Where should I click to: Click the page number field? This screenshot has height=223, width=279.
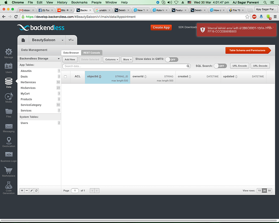coord(75,190)
